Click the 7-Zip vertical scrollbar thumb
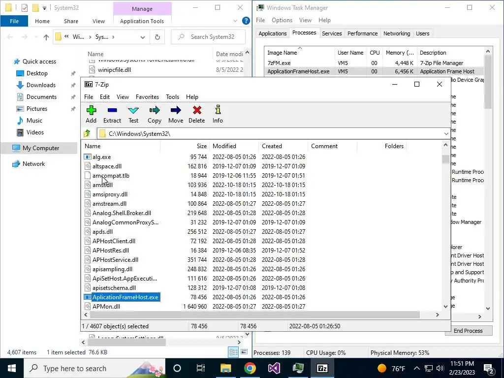The width and height of the screenshot is (504, 378). click(x=445, y=159)
